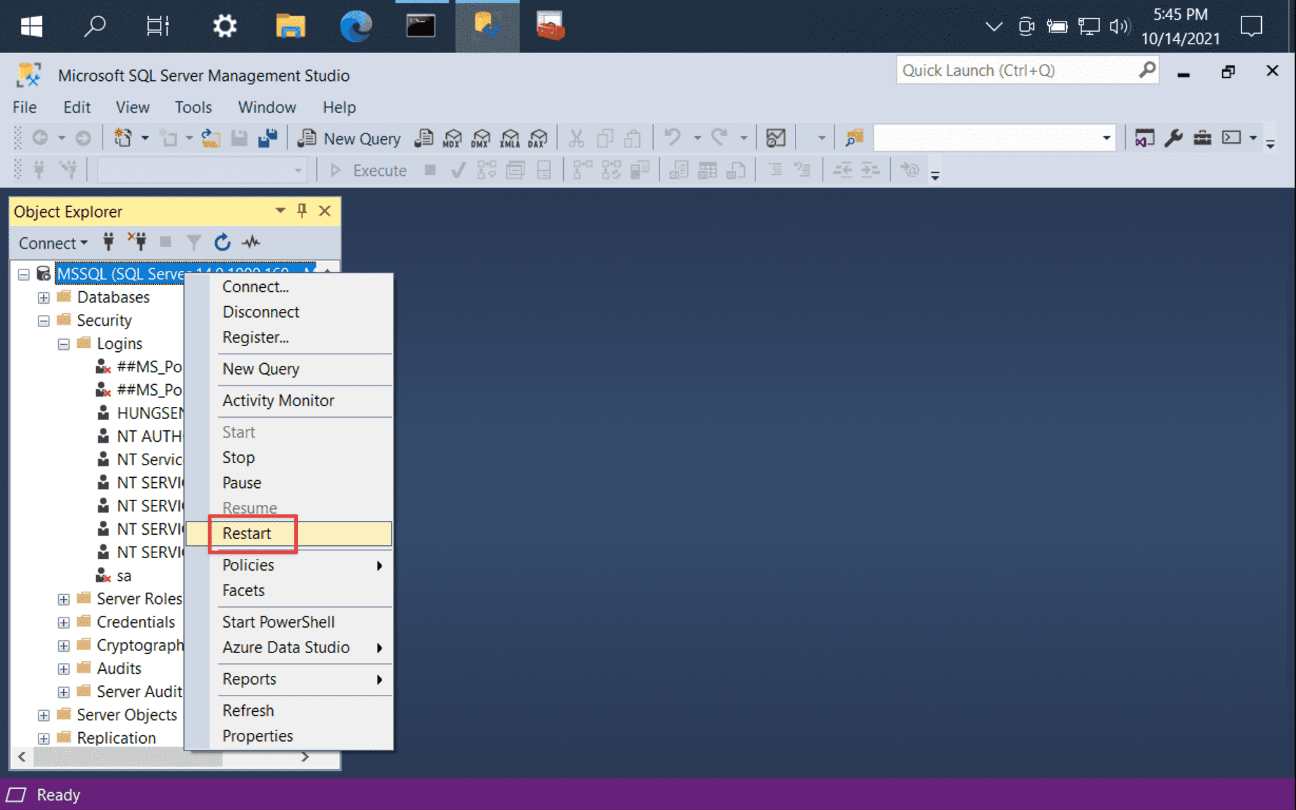Select the HUNGSEN login entry
Viewport: 1296px width, 810px height.
click(x=150, y=413)
